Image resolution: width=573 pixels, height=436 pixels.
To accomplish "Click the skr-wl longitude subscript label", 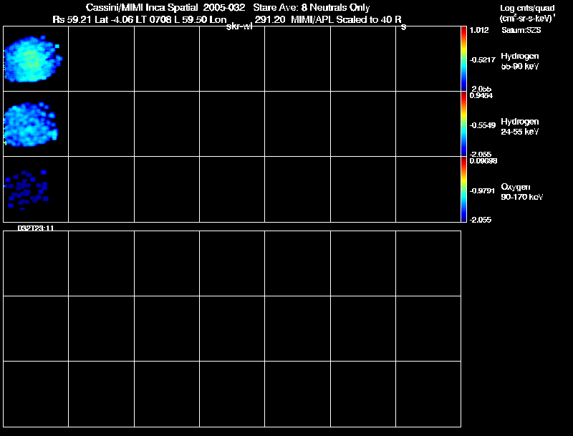I will click(x=239, y=26).
